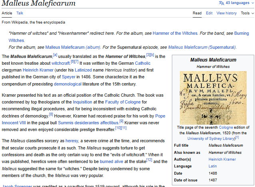Click footnote [7] after witchcraft
Viewport: 255px width, 187px height.
[76, 62]
